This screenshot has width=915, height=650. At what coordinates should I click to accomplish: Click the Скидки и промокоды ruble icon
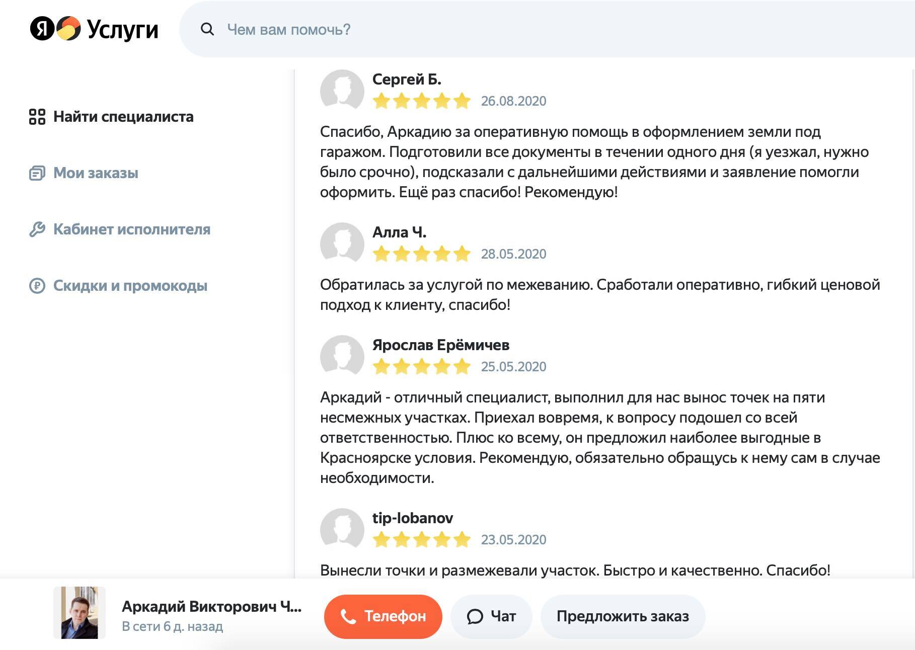click(37, 286)
